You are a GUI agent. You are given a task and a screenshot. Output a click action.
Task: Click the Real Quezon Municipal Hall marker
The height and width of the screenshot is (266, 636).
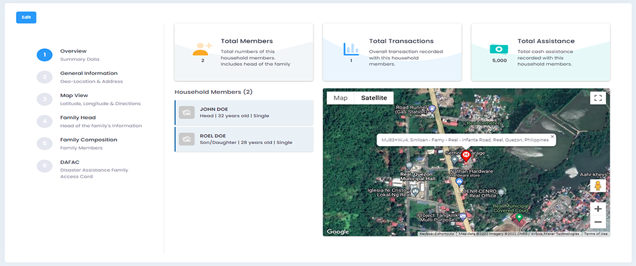[409, 165]
